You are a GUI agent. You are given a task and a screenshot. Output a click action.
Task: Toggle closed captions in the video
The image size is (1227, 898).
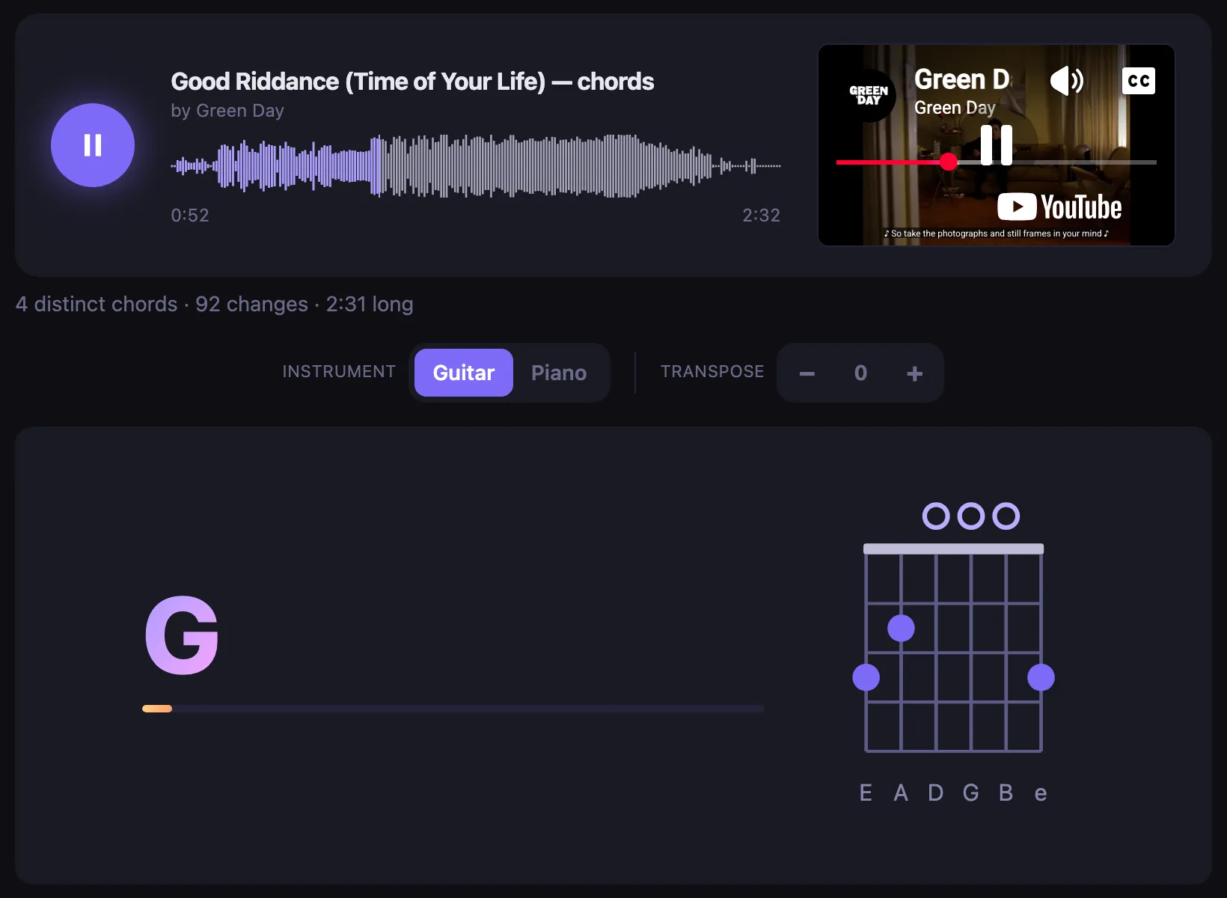1138,81
